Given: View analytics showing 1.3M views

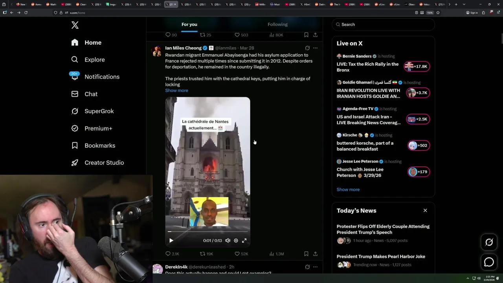Looking at the screenshot, I should (x=276, y=254).
